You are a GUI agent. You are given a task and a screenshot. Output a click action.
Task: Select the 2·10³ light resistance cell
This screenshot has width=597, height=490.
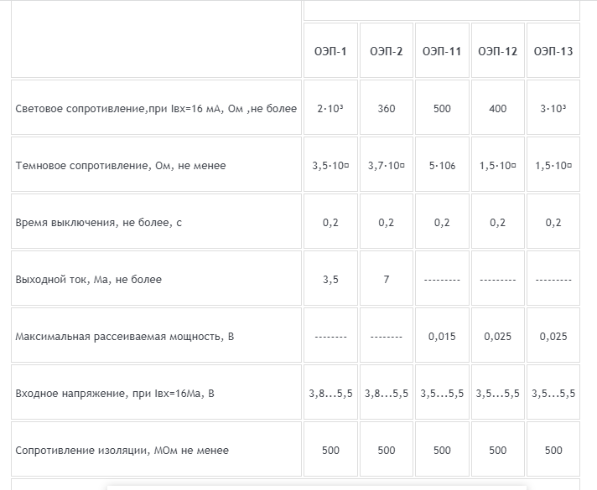(x=330, y=108)
